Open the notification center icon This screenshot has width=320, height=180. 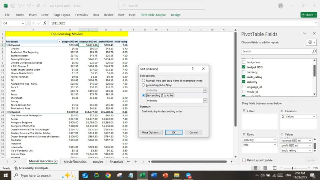pyautogui.click(x=312, y=175)
